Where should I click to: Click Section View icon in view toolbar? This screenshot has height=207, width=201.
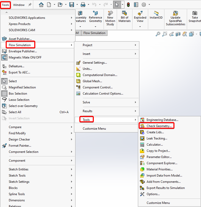click(x=178, y=34)
